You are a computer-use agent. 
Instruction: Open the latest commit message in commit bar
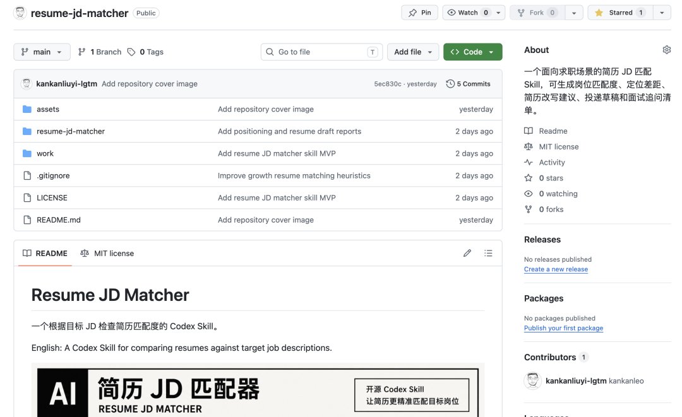click(150, 83)
